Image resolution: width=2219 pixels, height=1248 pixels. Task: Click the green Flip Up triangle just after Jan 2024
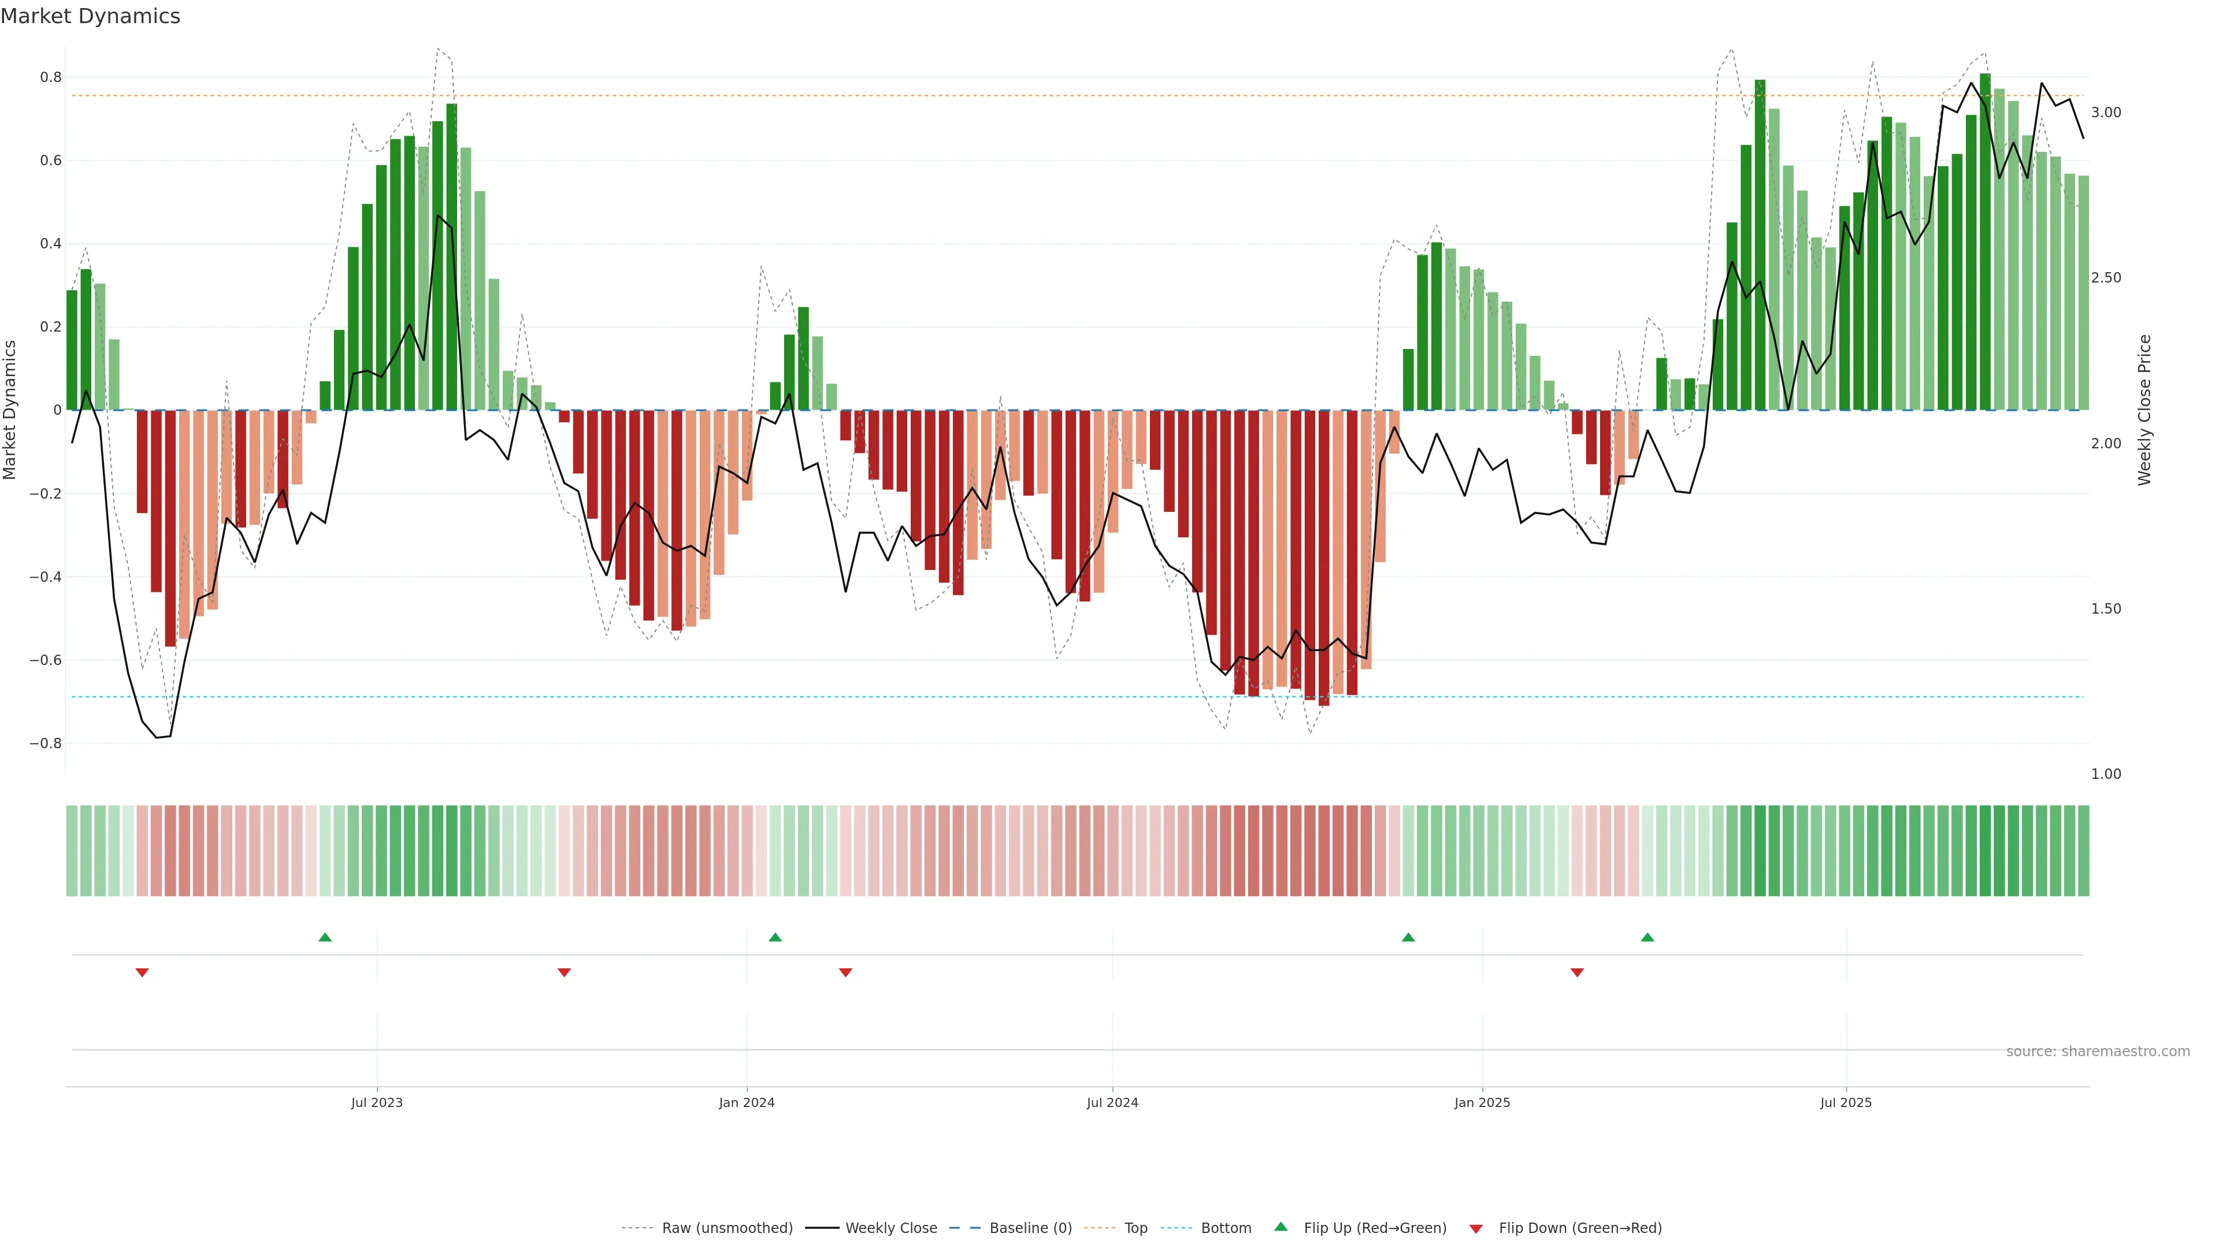775,937
